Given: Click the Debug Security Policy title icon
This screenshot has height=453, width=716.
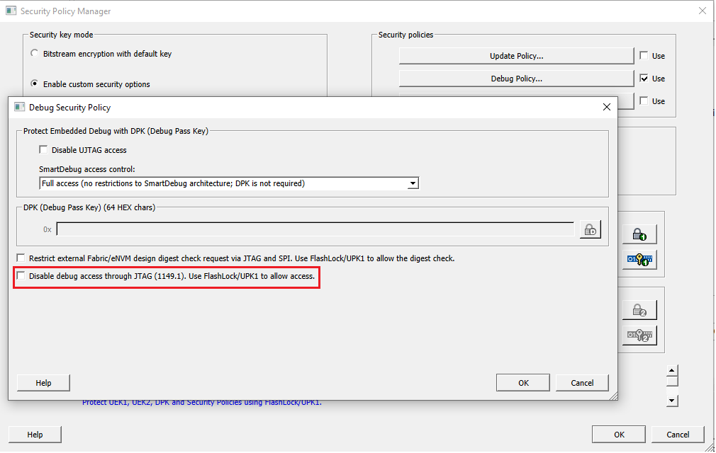Looking at the screenshot, I should (x=19, y=108).
